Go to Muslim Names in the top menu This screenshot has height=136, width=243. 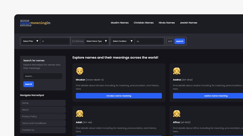120,23
